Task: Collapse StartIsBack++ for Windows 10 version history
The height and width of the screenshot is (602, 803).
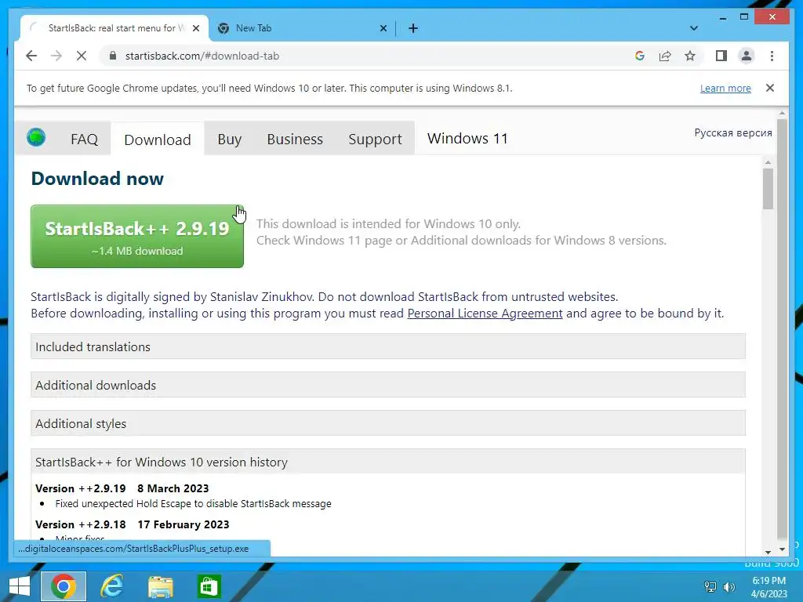Action: (x=387, y=462)
